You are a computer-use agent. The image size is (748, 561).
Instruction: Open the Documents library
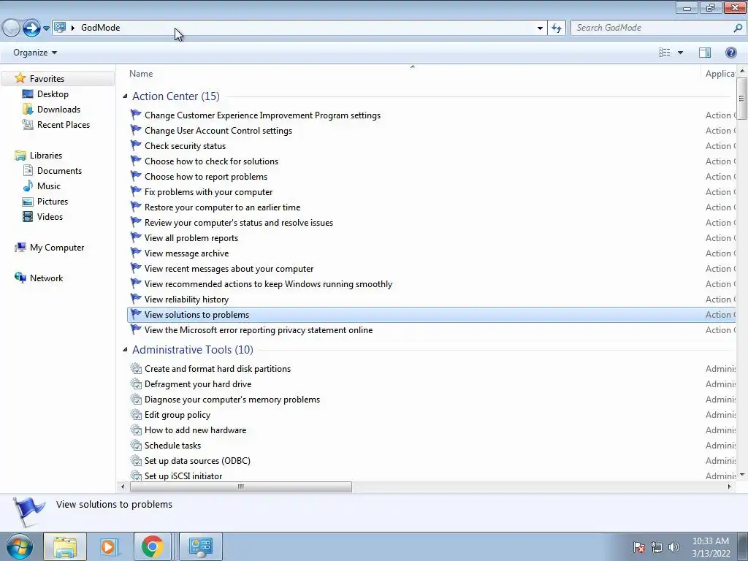[x=59, y=171]
